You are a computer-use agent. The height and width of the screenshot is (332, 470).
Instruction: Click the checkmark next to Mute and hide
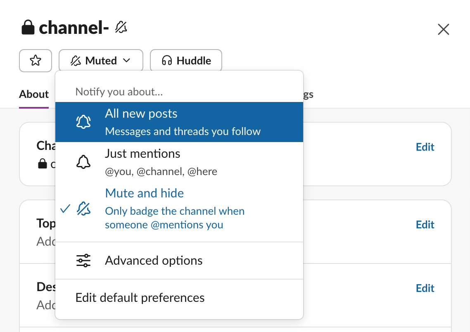pos(65,209)
